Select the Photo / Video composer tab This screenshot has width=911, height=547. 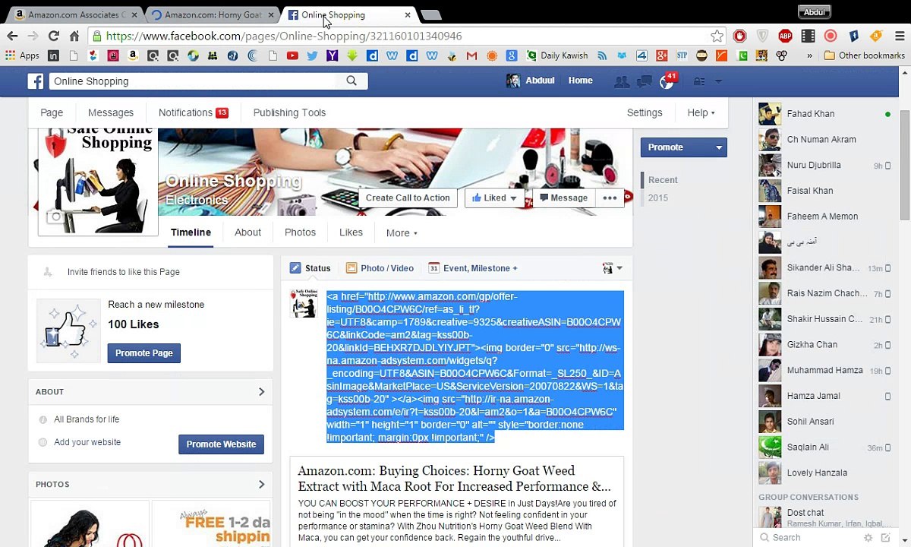click(380, 268)
